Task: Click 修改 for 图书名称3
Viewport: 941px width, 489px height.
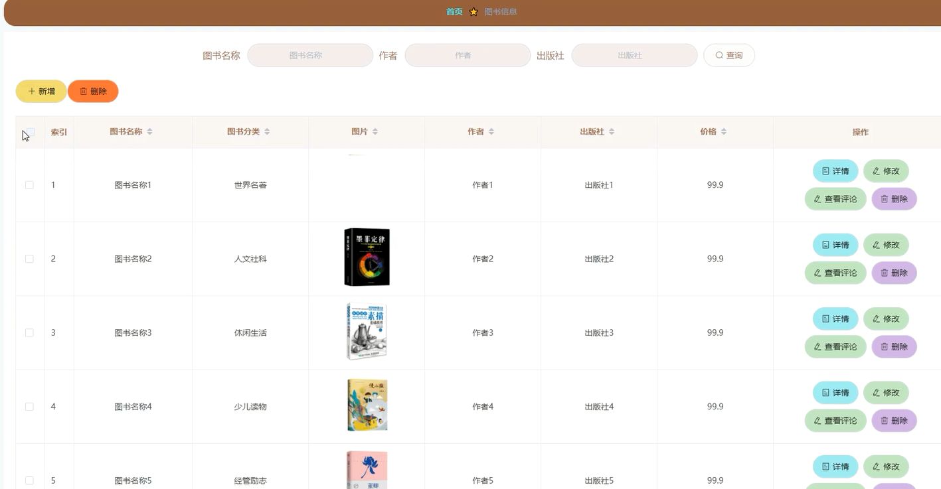Action: click(886, 319)
